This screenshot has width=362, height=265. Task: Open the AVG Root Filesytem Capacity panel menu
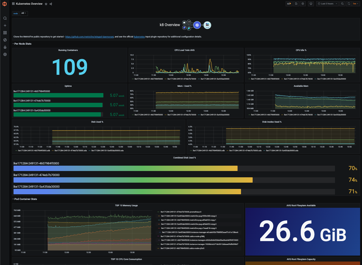click(x=301, y=259)
